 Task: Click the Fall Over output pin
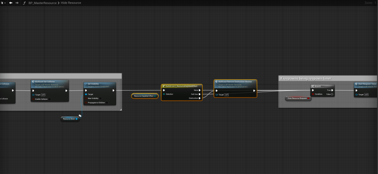pos(200,94)
